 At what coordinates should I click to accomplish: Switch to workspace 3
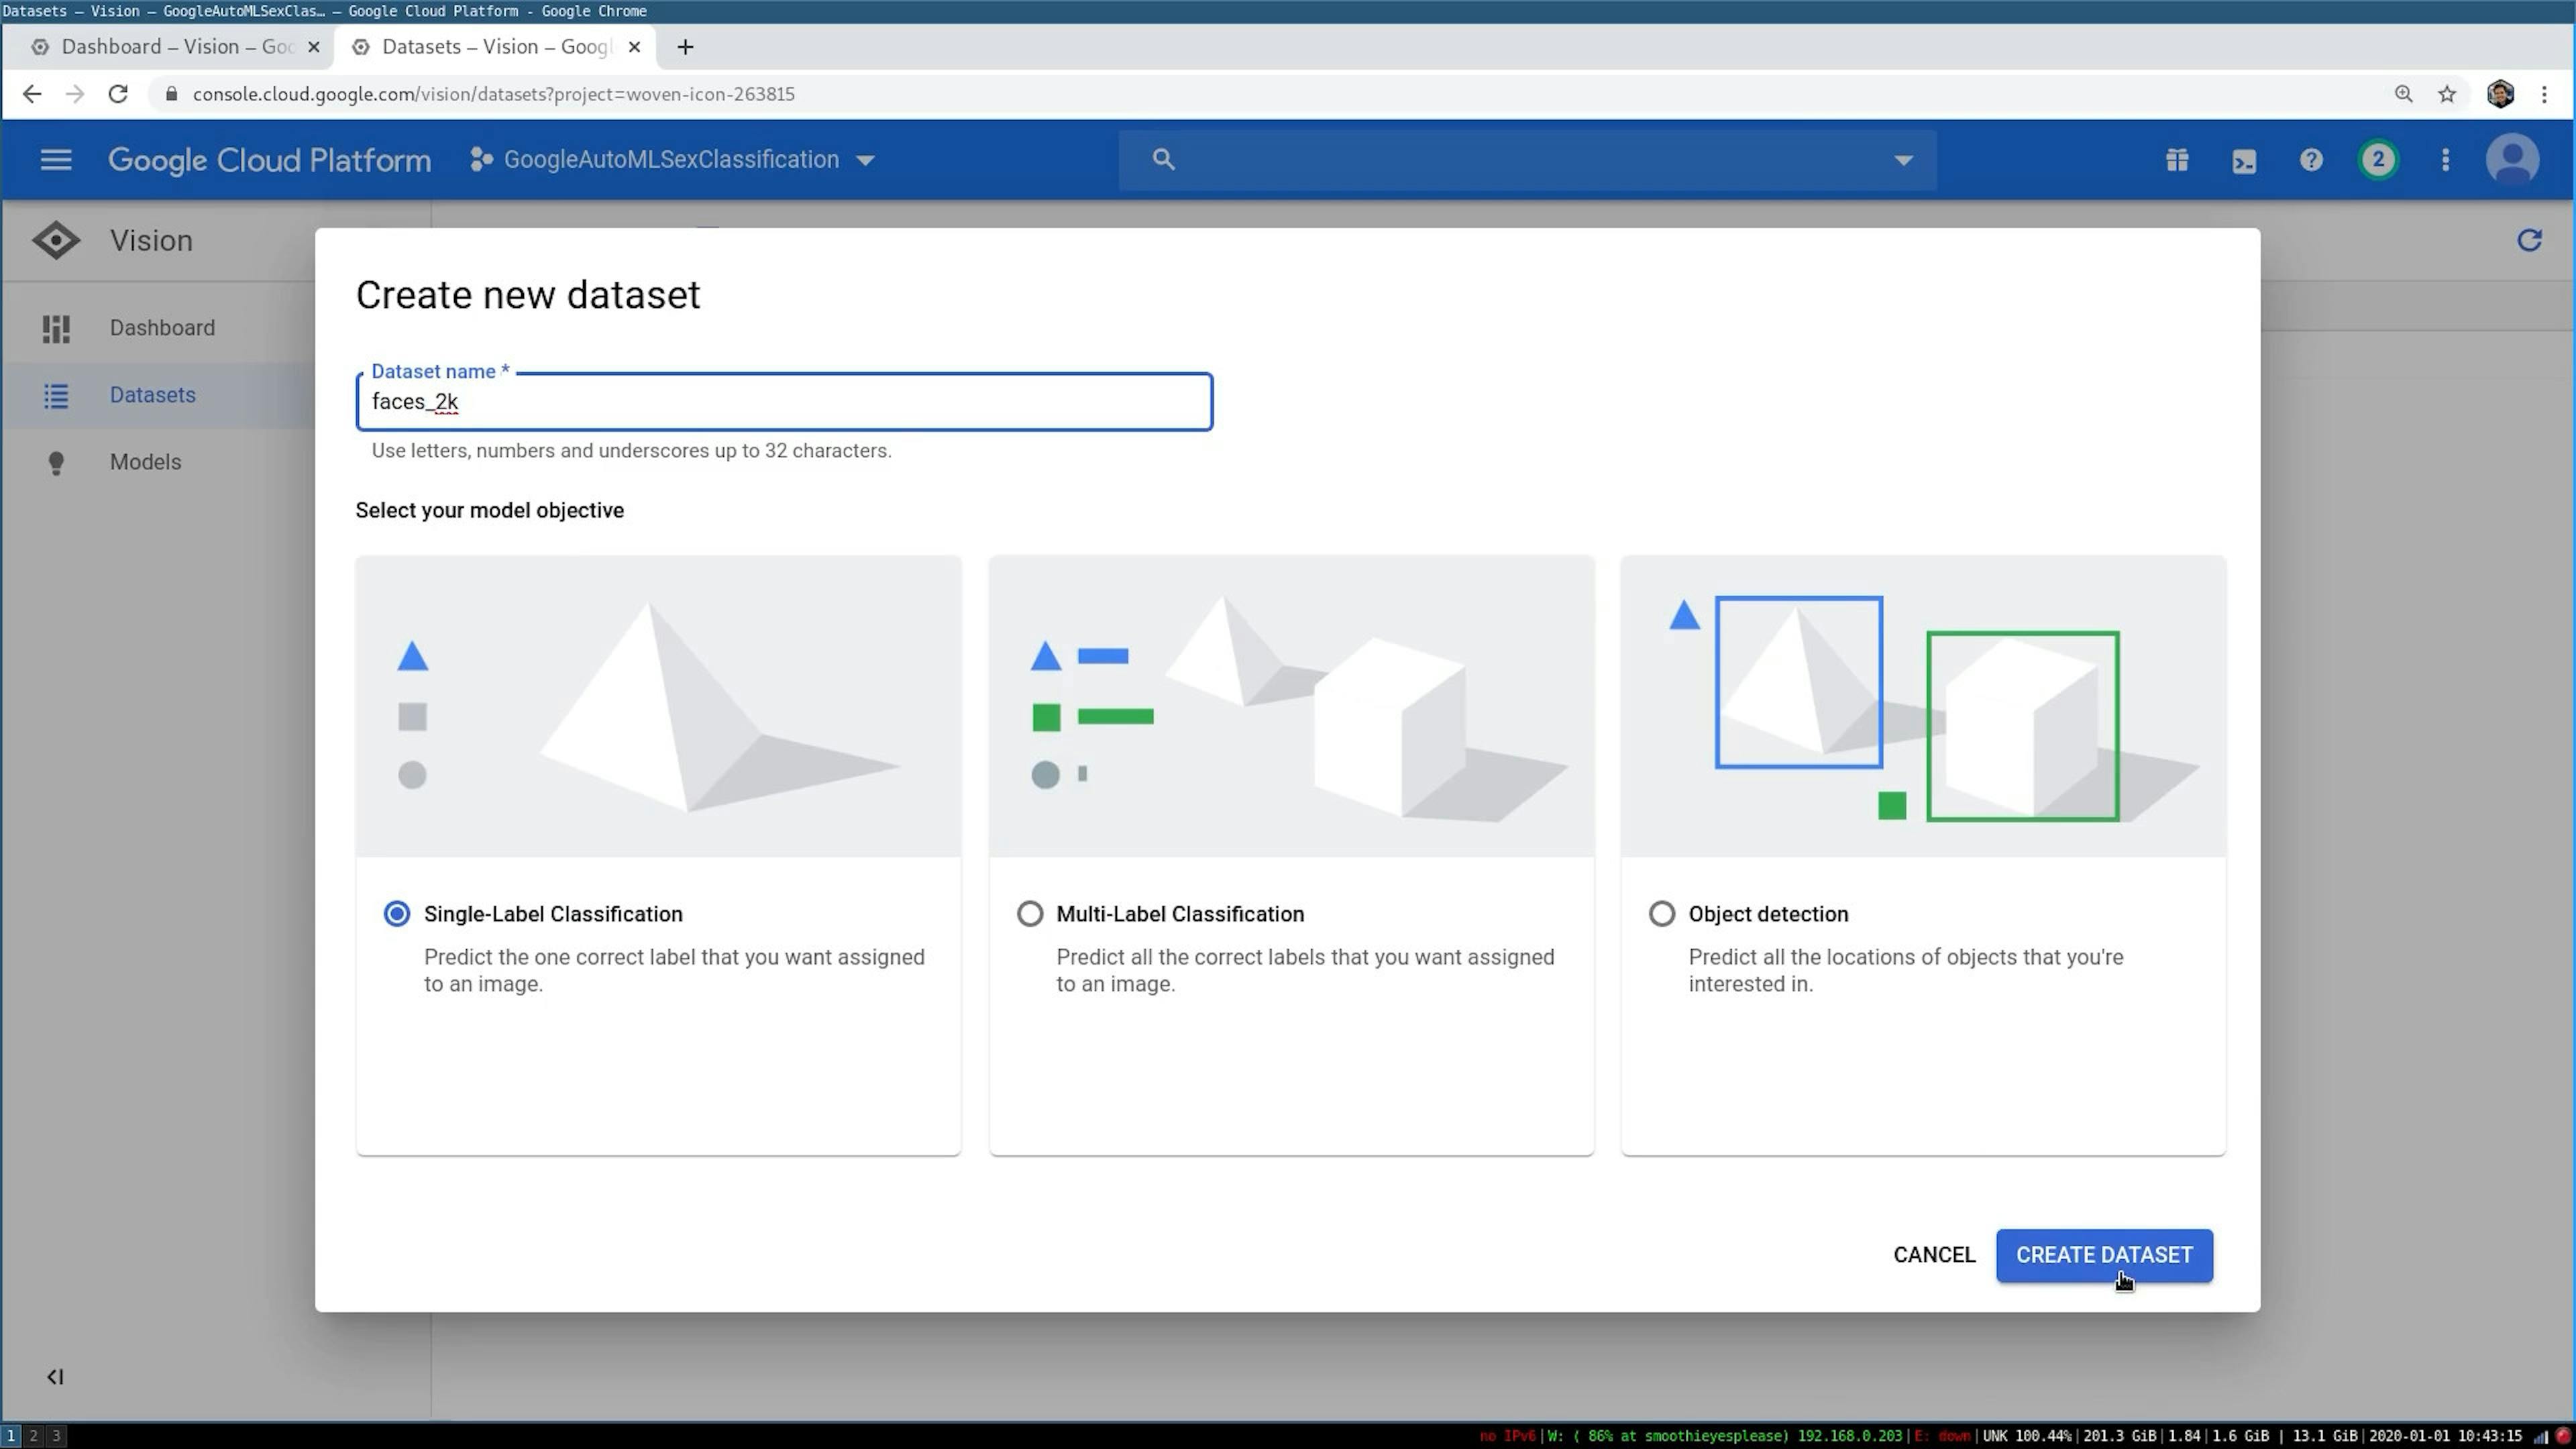pyautogui.click(x=56, y=1436)
